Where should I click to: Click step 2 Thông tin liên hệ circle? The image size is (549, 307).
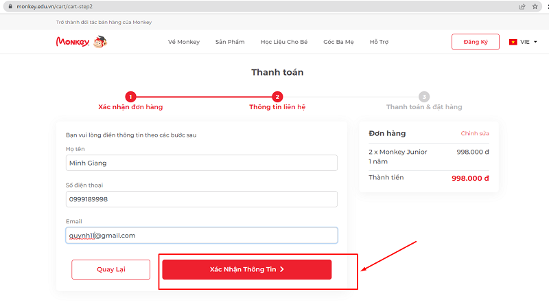coord(277,97)
